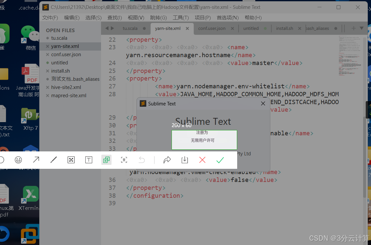Open the 帮助(H) menu
Image resolution: width=371 pixels, height=245 pixels.
253,18
